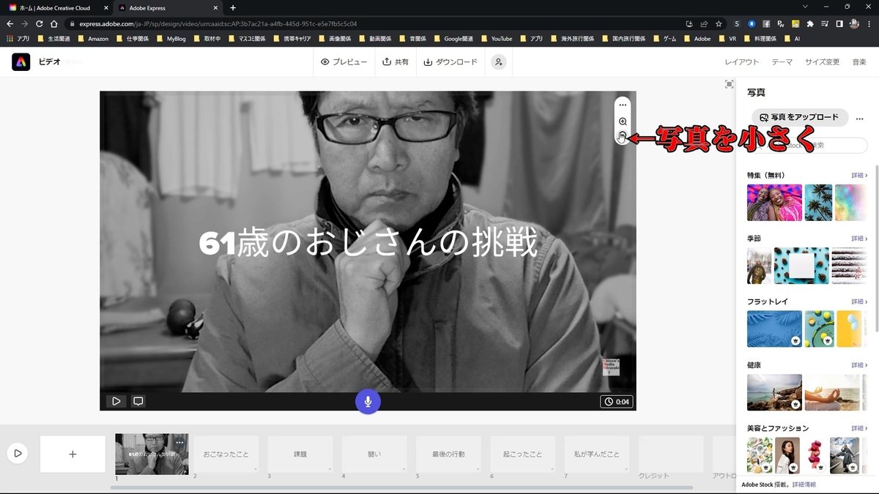Open the 0:04 slide duration control
This screenshot has height=494, width=879.
click(617, 402)
